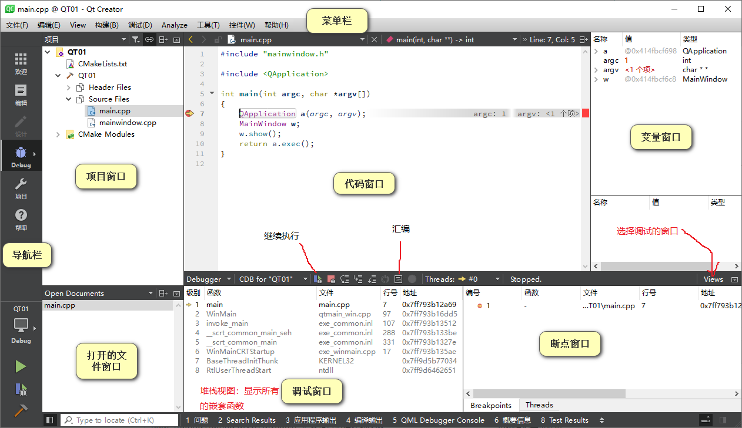Image resolution: width=742 pixels, height=428 pixels.
Task: Click Continue execution debugger icon
Action: 317,279
